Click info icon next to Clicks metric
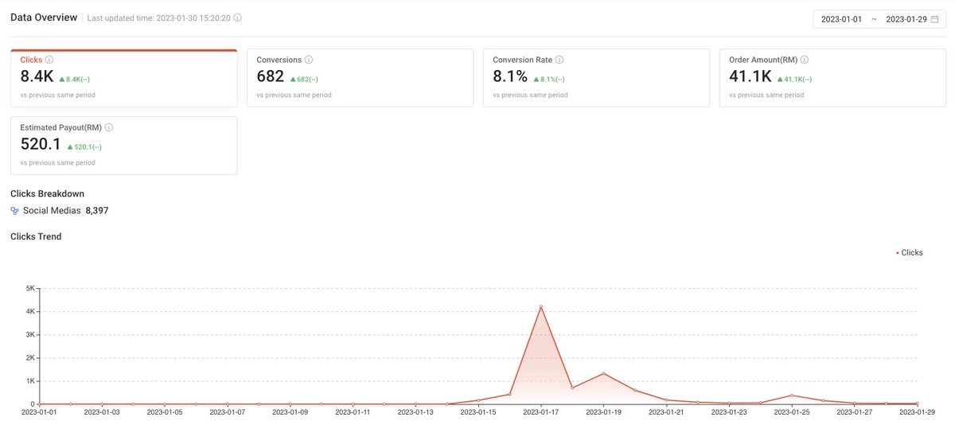Image resolution: width=955 pixels, height=429 pixels. (x=49, y=60)
